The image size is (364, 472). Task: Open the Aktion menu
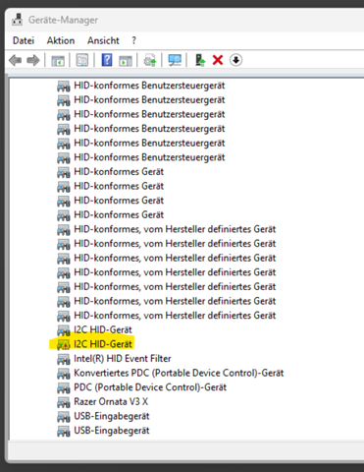(61, 40)
